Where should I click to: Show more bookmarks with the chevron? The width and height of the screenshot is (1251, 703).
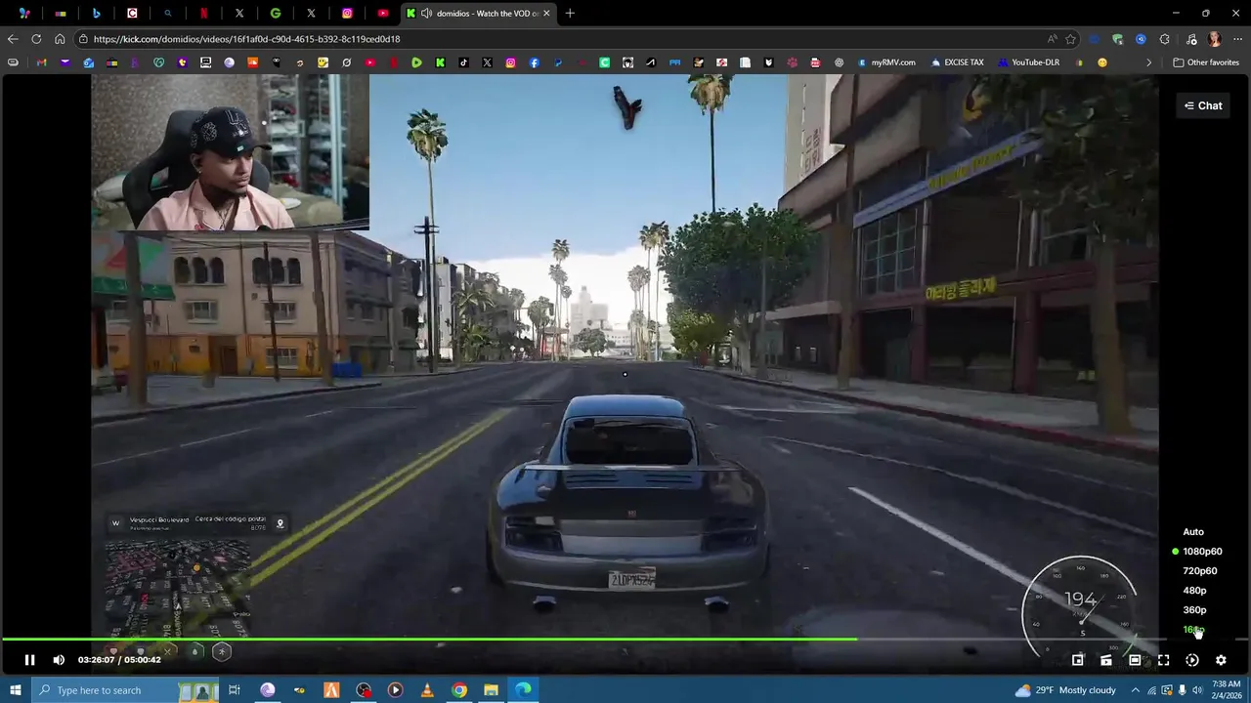pos(1148,62)
